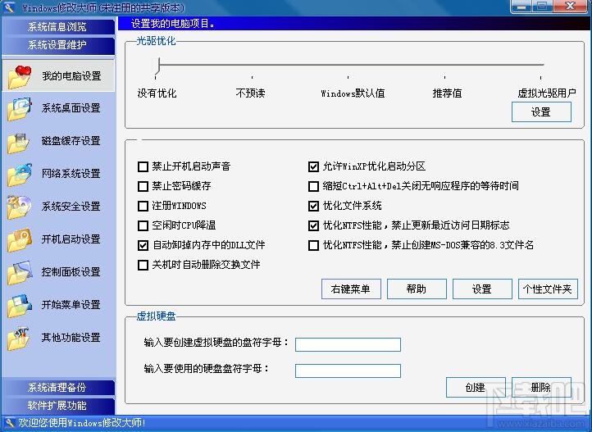Check 关机时自动删除交换文件
Screen dimensions: 592x432
[x=143, y=265]
